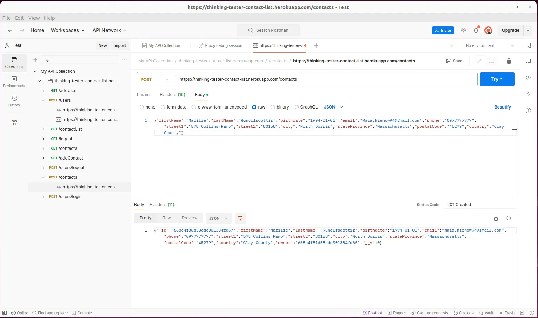This screenshot has width=538, height=318.
Task: Go back with the left arrow
Action: (x=10, y=30)
